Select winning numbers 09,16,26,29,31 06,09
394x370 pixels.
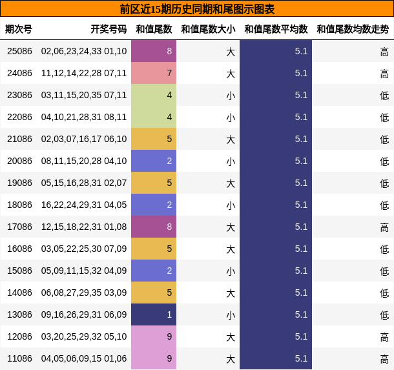click(x=84, y=314)
